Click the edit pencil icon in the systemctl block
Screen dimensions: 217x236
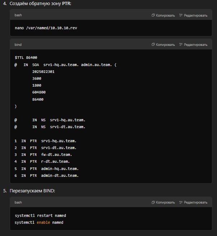181,202
